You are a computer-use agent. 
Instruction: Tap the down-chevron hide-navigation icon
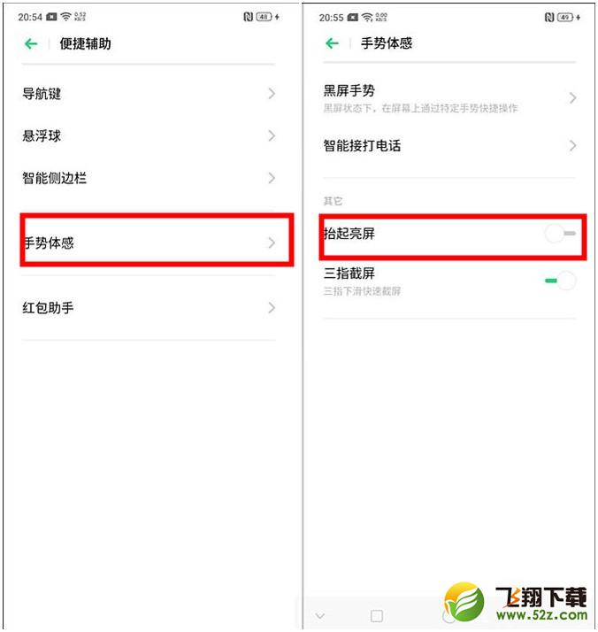coord(320,616)
